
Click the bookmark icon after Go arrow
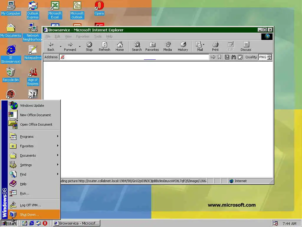coord(219,57)
